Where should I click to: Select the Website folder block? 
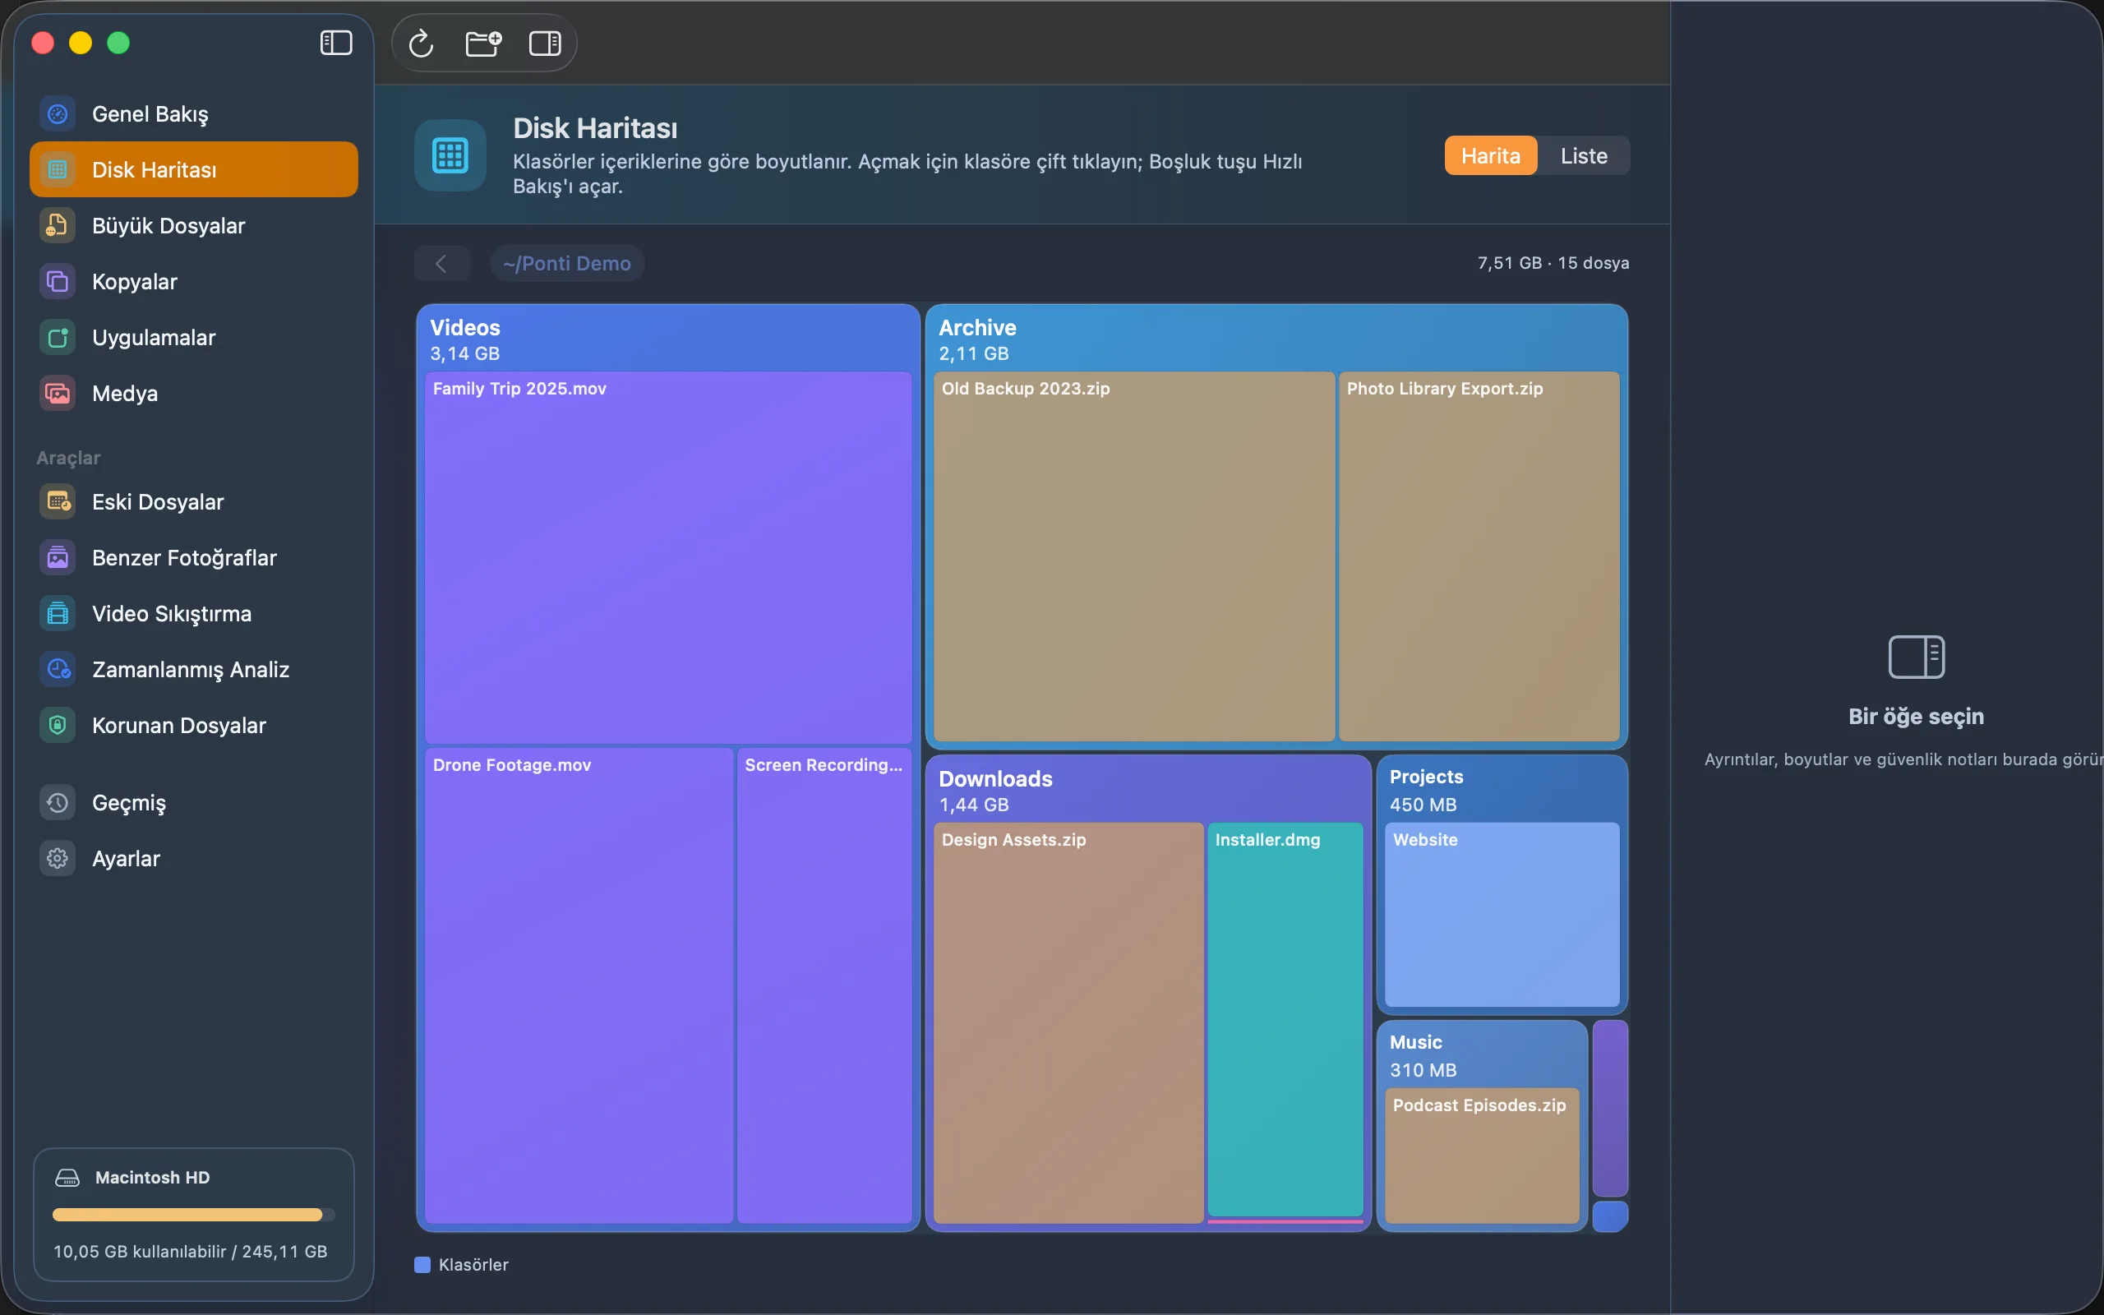(1502, 914)
